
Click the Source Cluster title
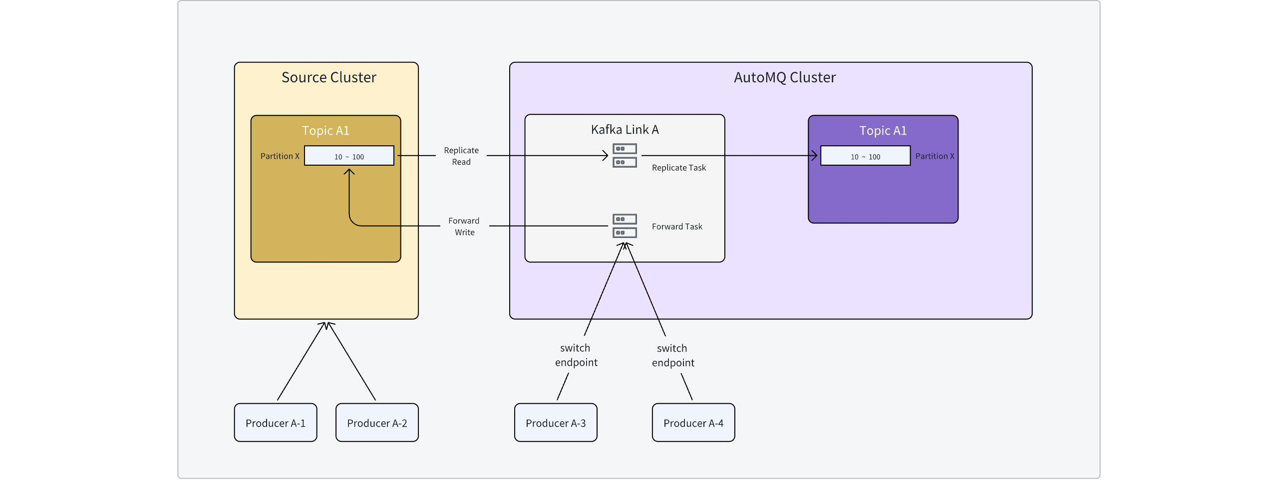[328, 77]
